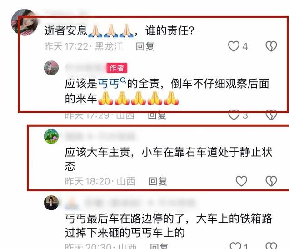Like the 20:30 comment with 1 like
This screenshot has height=249, width=289.
click(x=235, y=245)
